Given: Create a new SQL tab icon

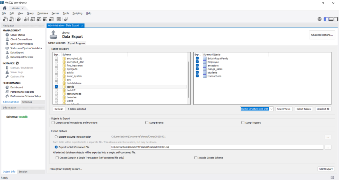Looking at the screenshot, I should [5, 19].
